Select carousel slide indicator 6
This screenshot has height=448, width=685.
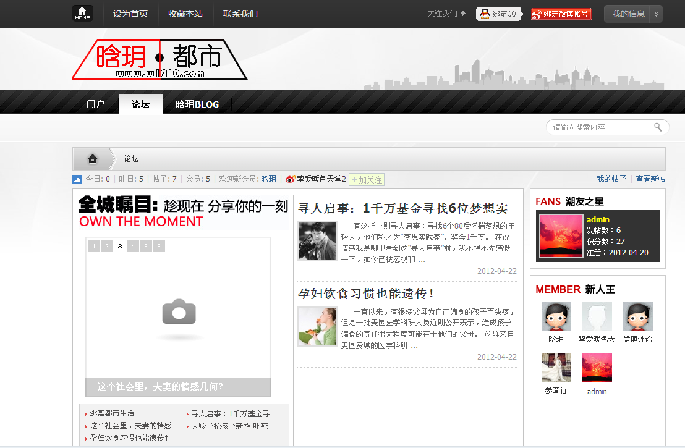pyautogui.click(x=158, y=246)
